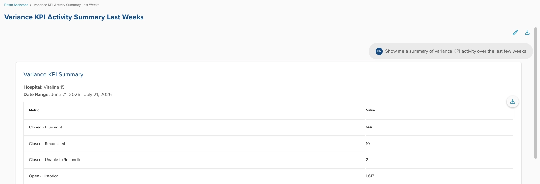The image size is (540, 184).
Task: Select the Closed - Bluesight row
Action: [x=269, y=127]
